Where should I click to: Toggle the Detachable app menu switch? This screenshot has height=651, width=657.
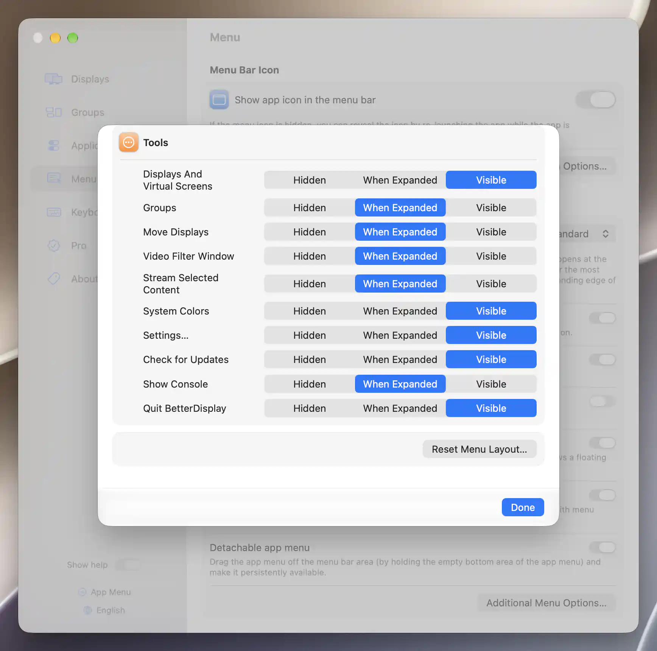pyautogui.click(x=602, y=547)
